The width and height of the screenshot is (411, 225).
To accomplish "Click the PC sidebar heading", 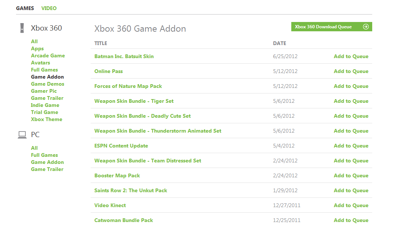I will point(35,134).
